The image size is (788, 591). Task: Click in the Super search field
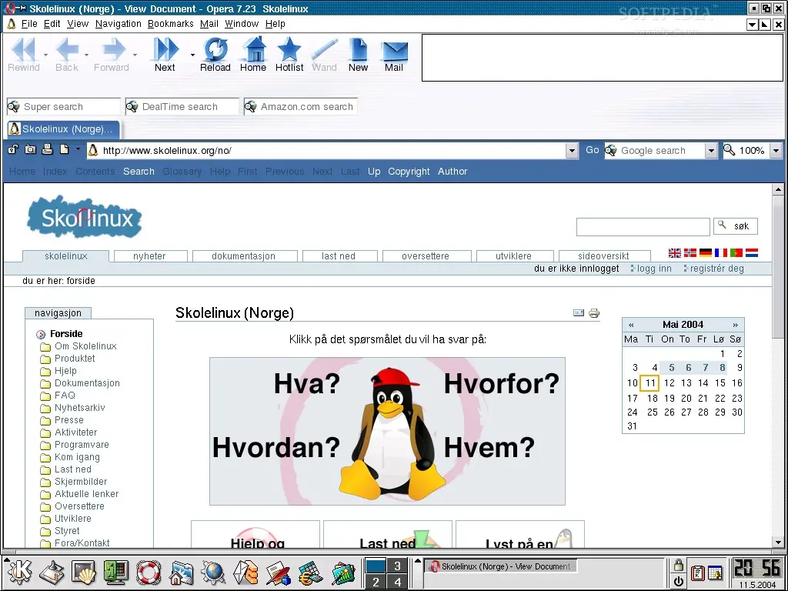coord(64,106)
